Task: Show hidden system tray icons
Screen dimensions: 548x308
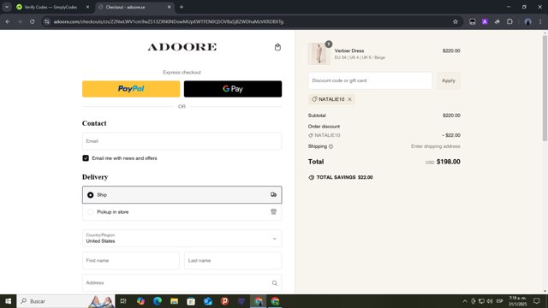Action: [x=465, y=301]
